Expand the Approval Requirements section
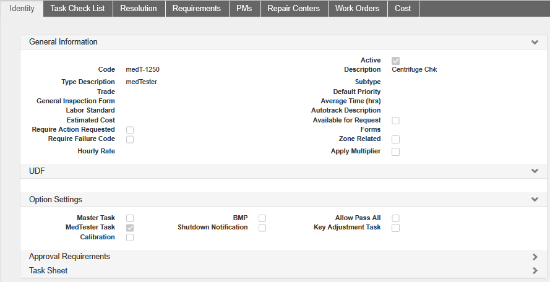 (534, 257)
